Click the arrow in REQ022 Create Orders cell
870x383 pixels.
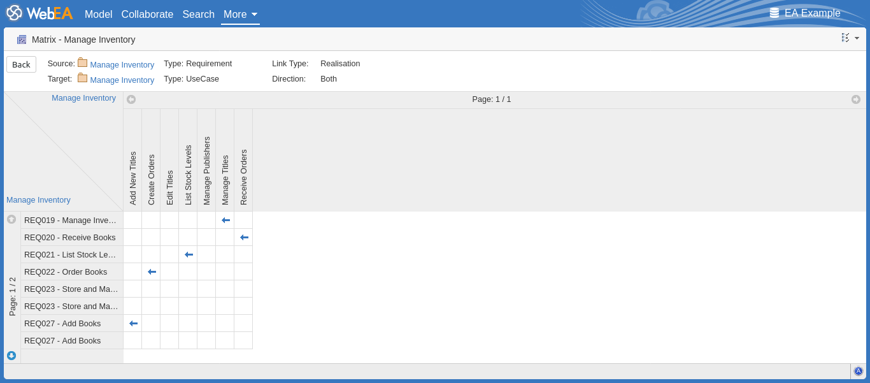[152, 271]
